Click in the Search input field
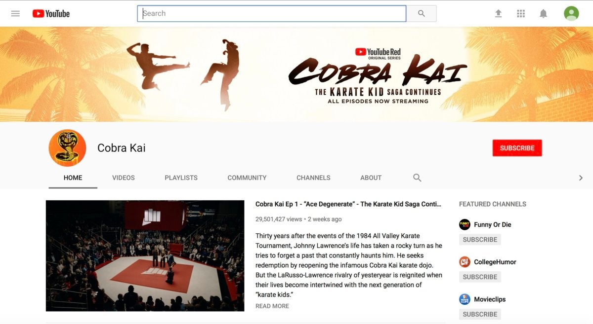 [x=272, y=14]
